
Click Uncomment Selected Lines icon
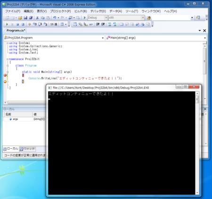point(115,24)
